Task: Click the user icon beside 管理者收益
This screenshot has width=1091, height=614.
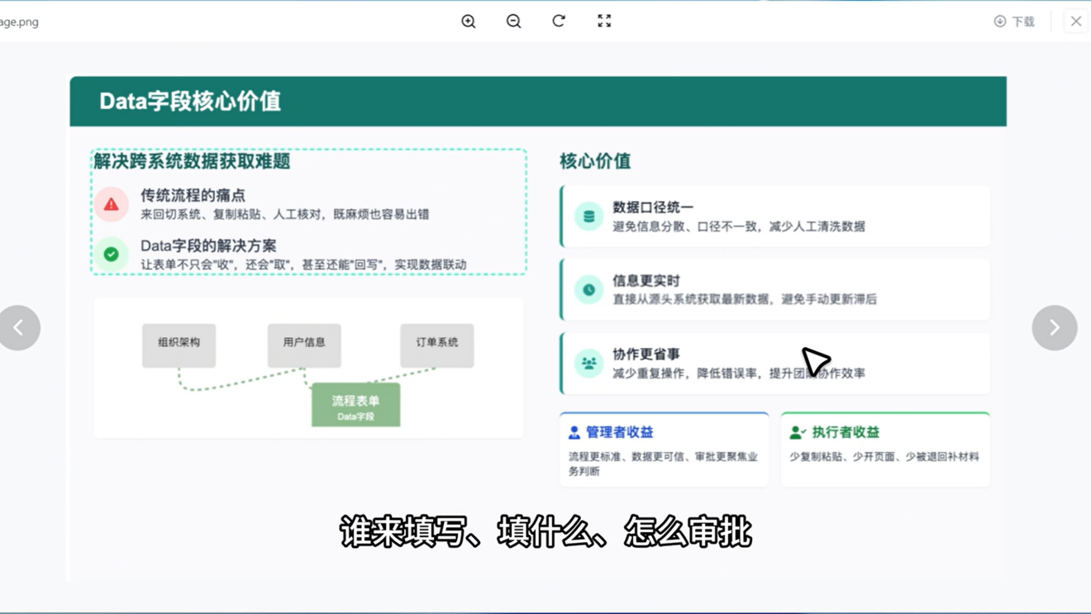Action: click(x=574, y=432)
